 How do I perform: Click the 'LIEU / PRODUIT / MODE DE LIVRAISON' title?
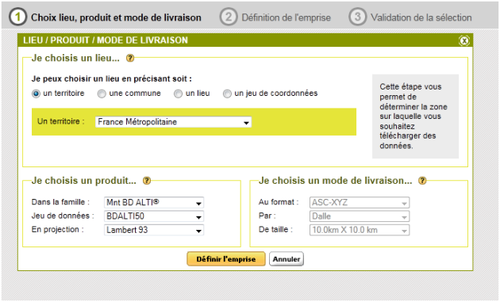point(106,40)
